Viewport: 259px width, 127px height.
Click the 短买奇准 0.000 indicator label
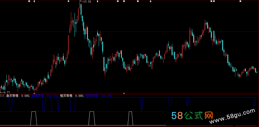click(72, 96)
